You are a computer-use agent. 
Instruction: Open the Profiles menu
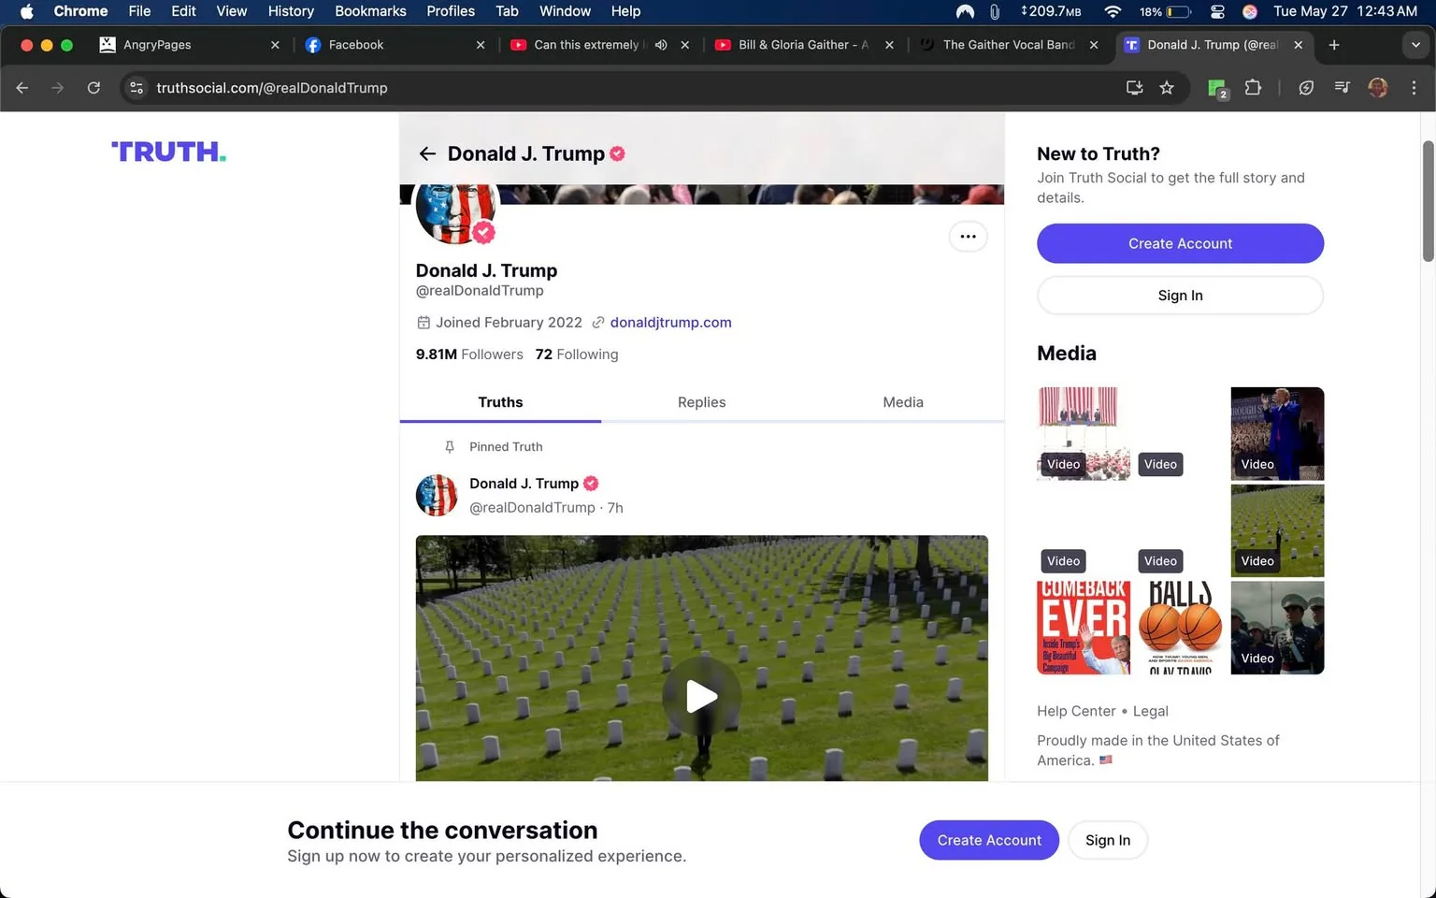451,11
